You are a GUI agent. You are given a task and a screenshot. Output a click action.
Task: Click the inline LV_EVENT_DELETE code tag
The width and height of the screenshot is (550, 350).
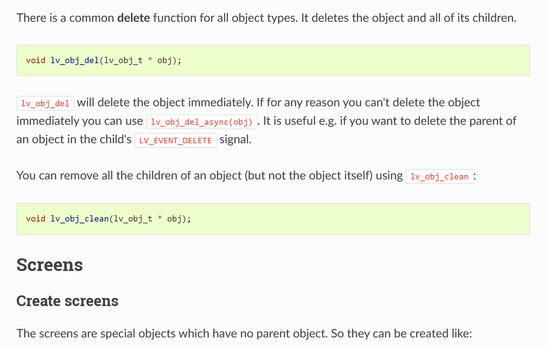pos(175,140)
